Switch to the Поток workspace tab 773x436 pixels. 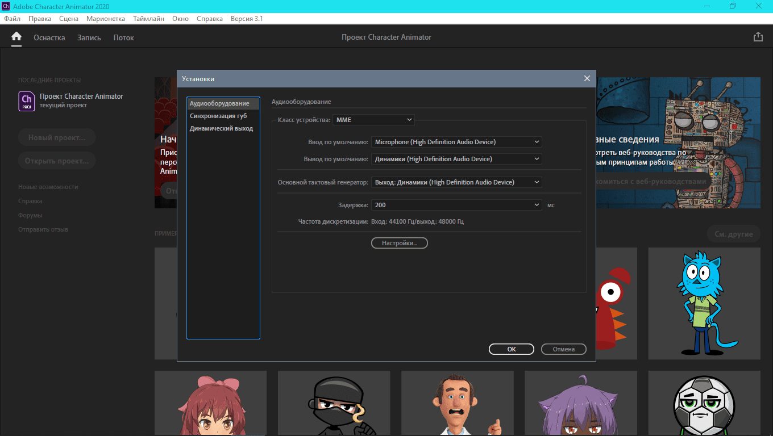124,37
